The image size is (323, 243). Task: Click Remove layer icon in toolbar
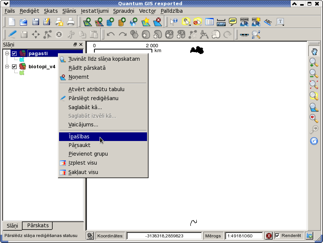click(x=158, y=22)
